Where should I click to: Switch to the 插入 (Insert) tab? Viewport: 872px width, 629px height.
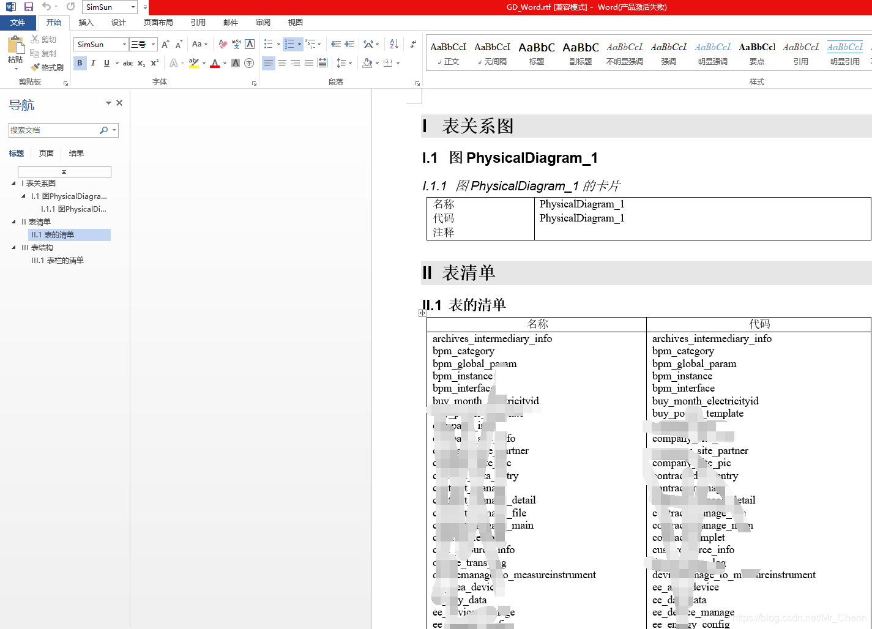(x=86, y=23)
